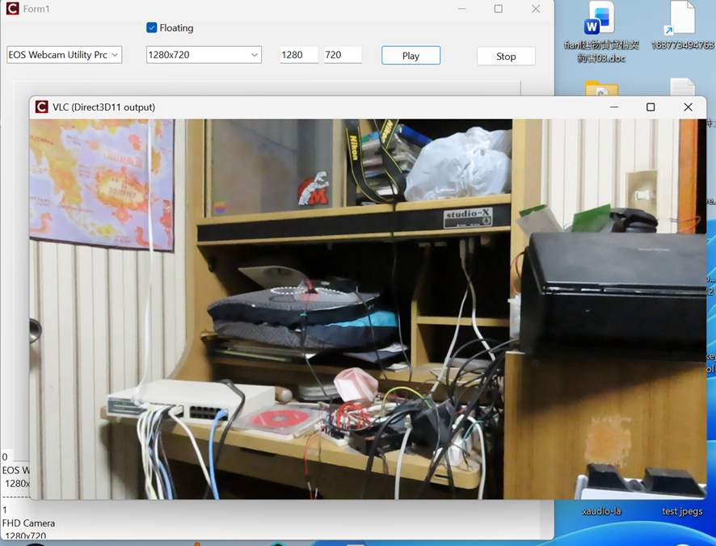
Task: Click the width field showing 1280
Action: coord(298,55)
